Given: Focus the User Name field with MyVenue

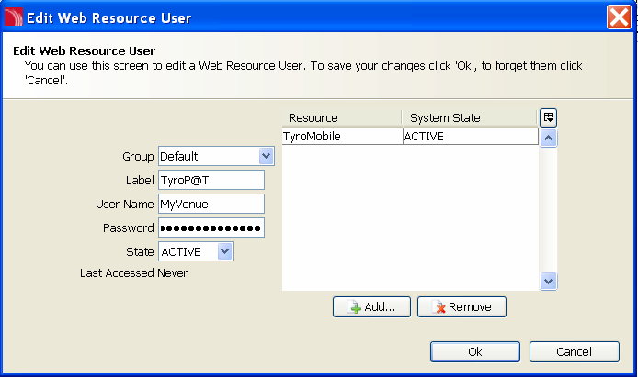Looking at the screenshot, I should click(x=211, y=204).
